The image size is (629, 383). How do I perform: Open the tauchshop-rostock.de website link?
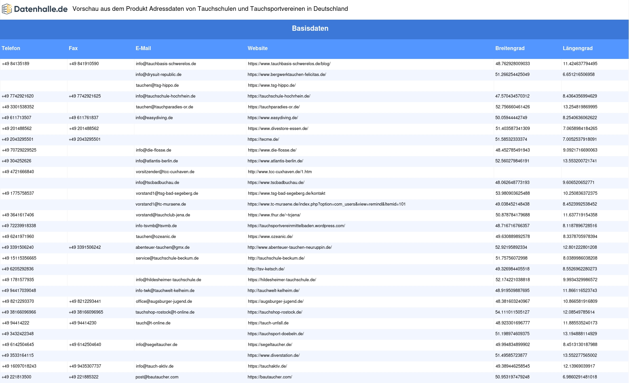(275, 312)
